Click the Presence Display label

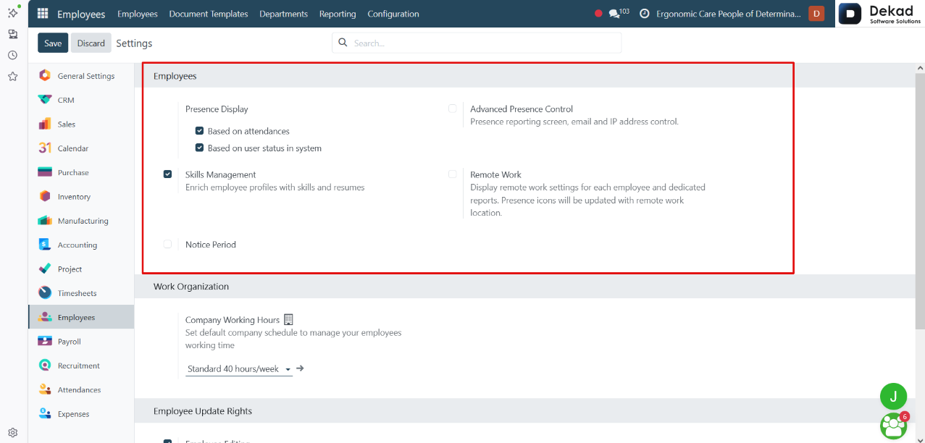(x=217, y=109)
